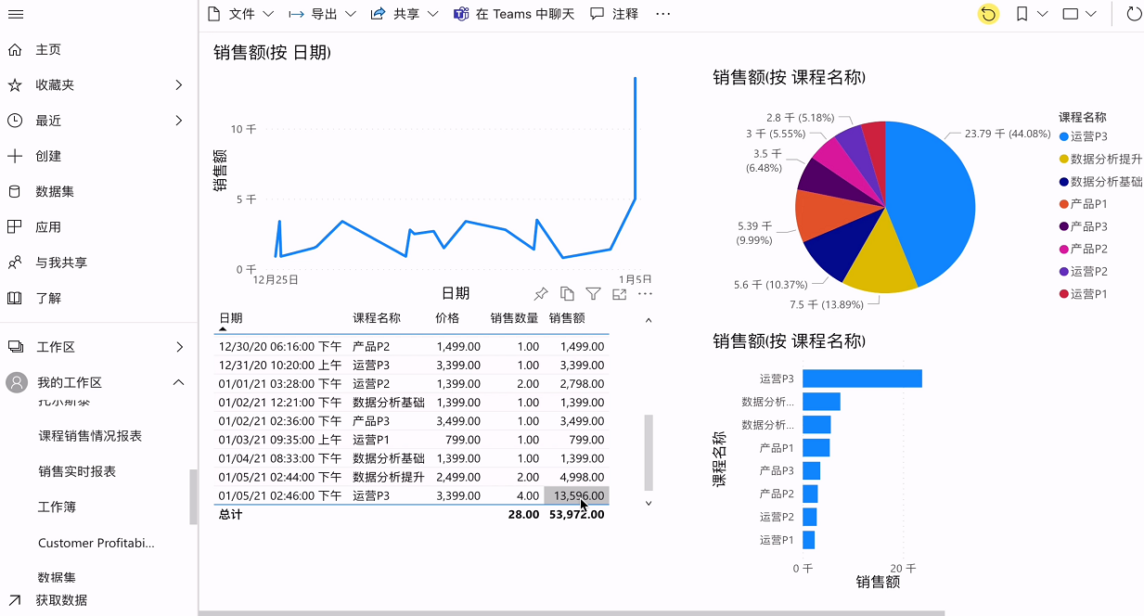This screenshot has width=1144, height=616.
Task: Sort table by 日期 column header
Action: point(231,318)
